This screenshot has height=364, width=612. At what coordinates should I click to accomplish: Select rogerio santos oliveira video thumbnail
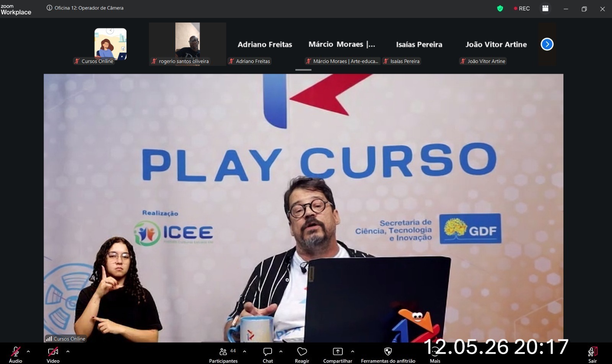tap(187, 44)
